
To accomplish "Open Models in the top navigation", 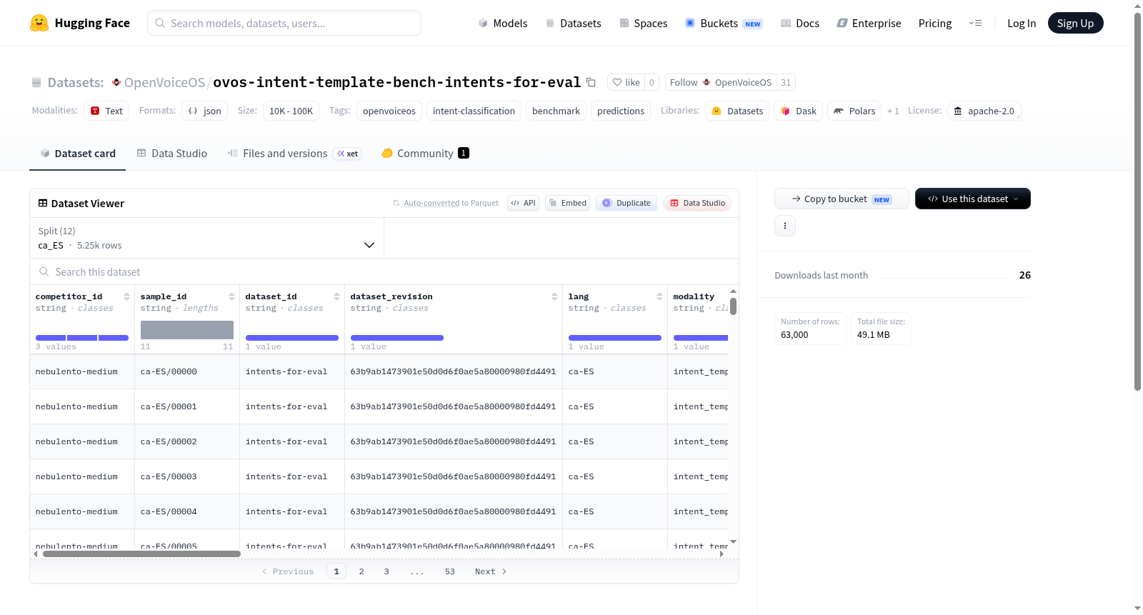I will tap(503, 23).
